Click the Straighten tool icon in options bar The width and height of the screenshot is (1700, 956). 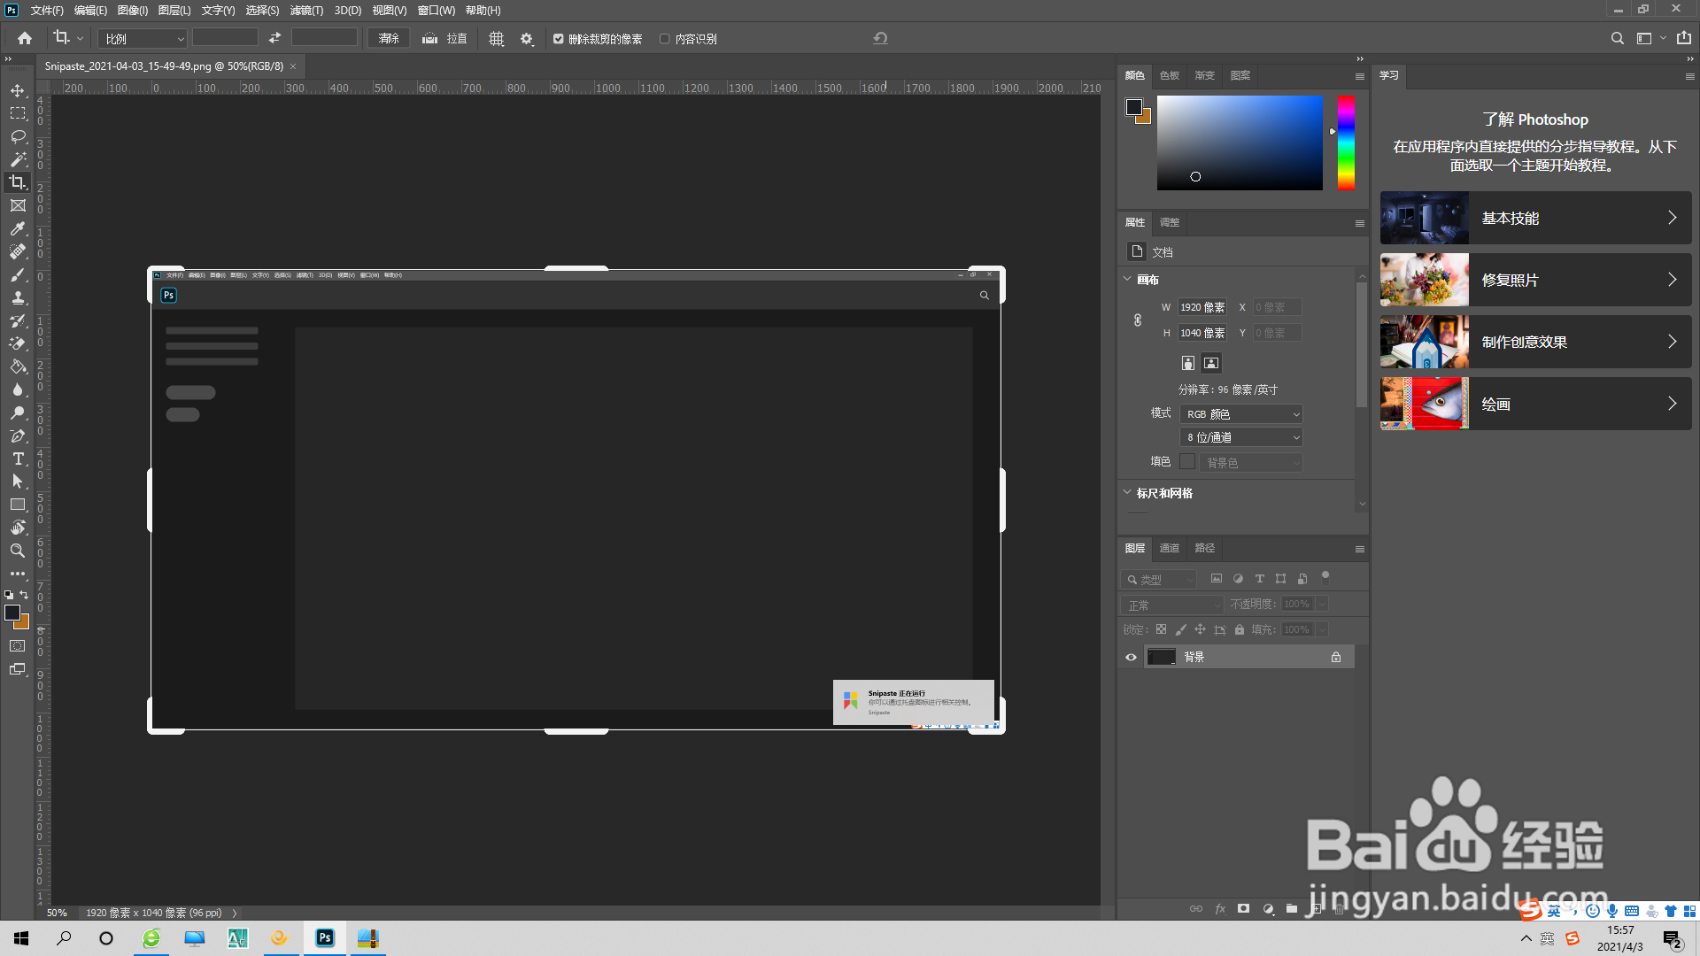click(x=430, y=39)
